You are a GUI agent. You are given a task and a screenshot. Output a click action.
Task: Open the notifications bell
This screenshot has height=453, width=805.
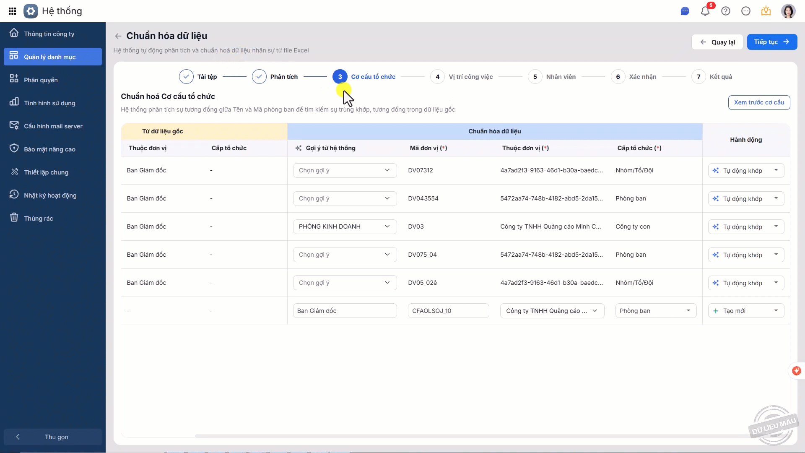click(x=705, y=11)
